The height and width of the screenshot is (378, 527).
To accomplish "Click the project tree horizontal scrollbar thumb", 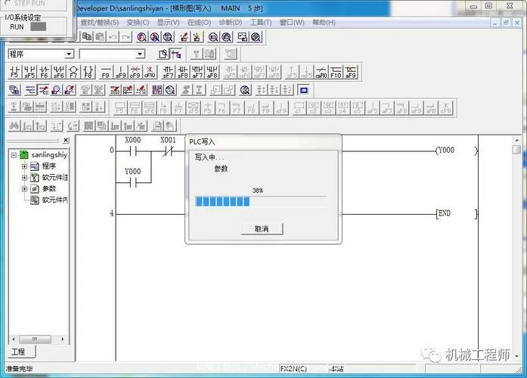I will point(36,339).
